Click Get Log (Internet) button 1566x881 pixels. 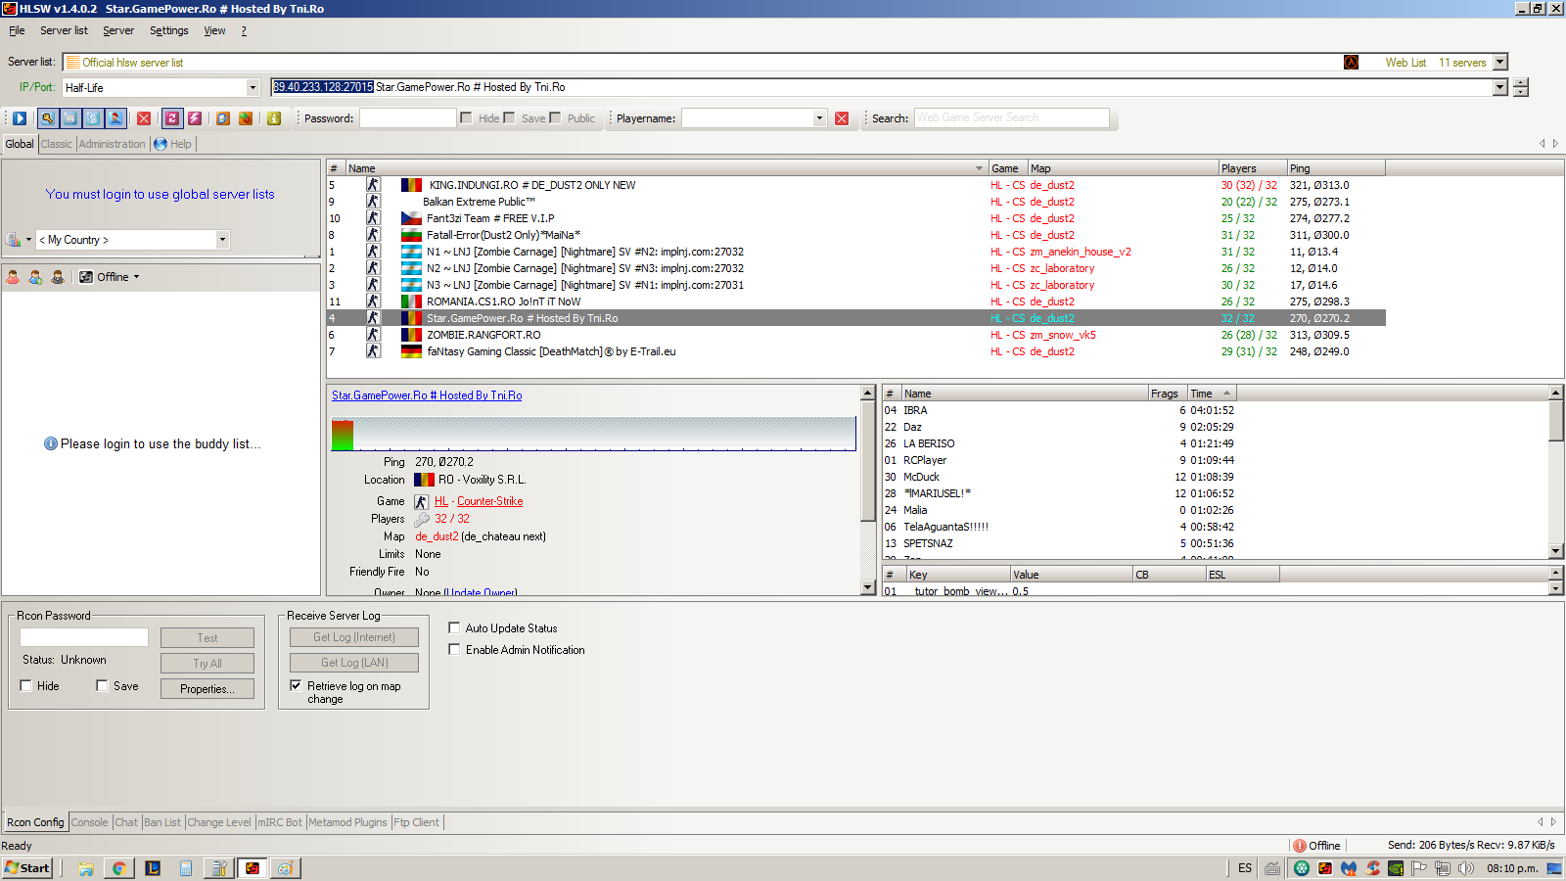[x=354, y=637]
